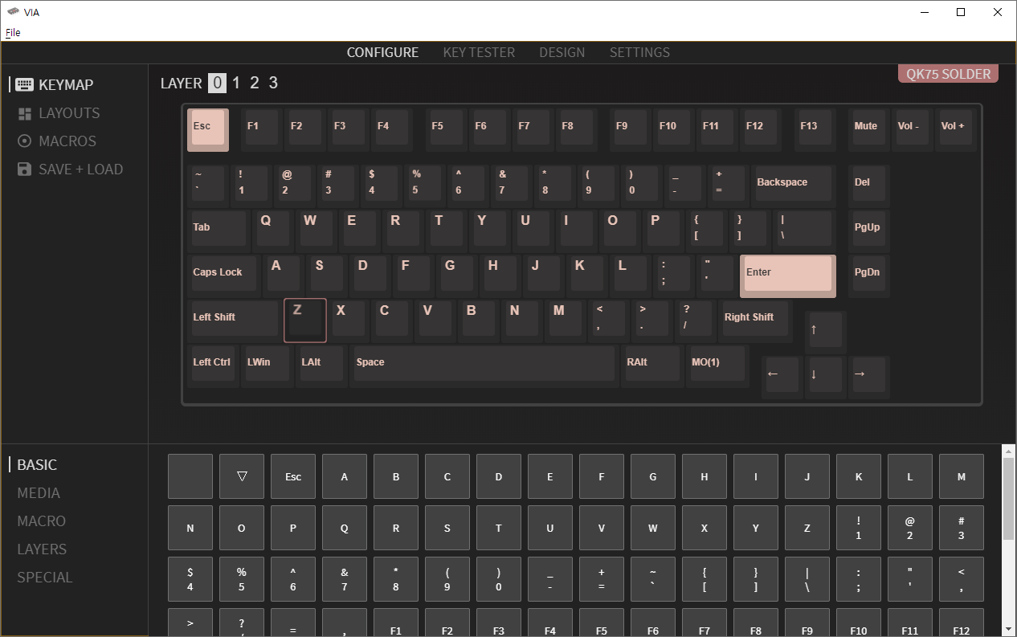Select the right arrow key on keymap
Viewport: 1017px width, 637px height.
pos(868,378)
